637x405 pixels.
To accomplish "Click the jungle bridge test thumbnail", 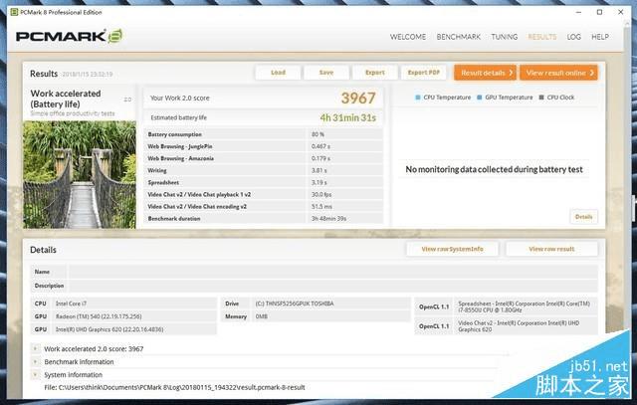I will (80, 175).
